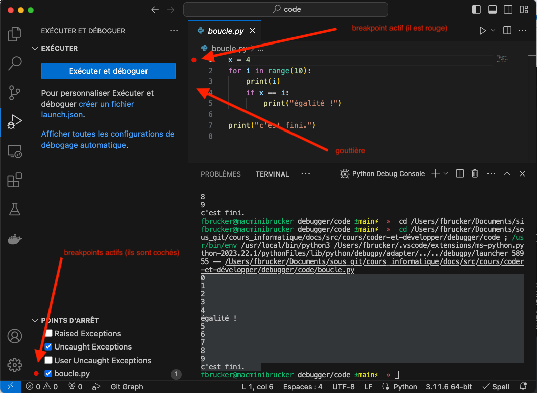Click the Exécuter et déboguer button
537x393 pixels.
pyautogui.click(x=109, y=71)
